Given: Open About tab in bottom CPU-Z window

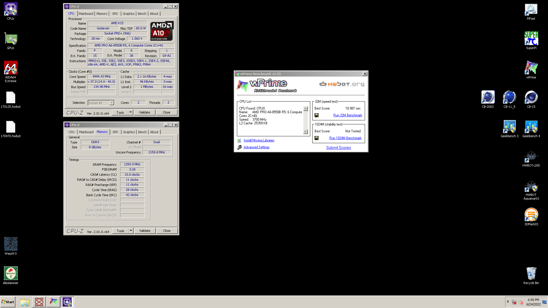Looking at the screenshot, I should 154,132.
